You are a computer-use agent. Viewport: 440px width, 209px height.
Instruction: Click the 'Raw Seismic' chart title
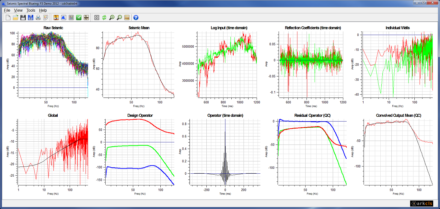53,28
